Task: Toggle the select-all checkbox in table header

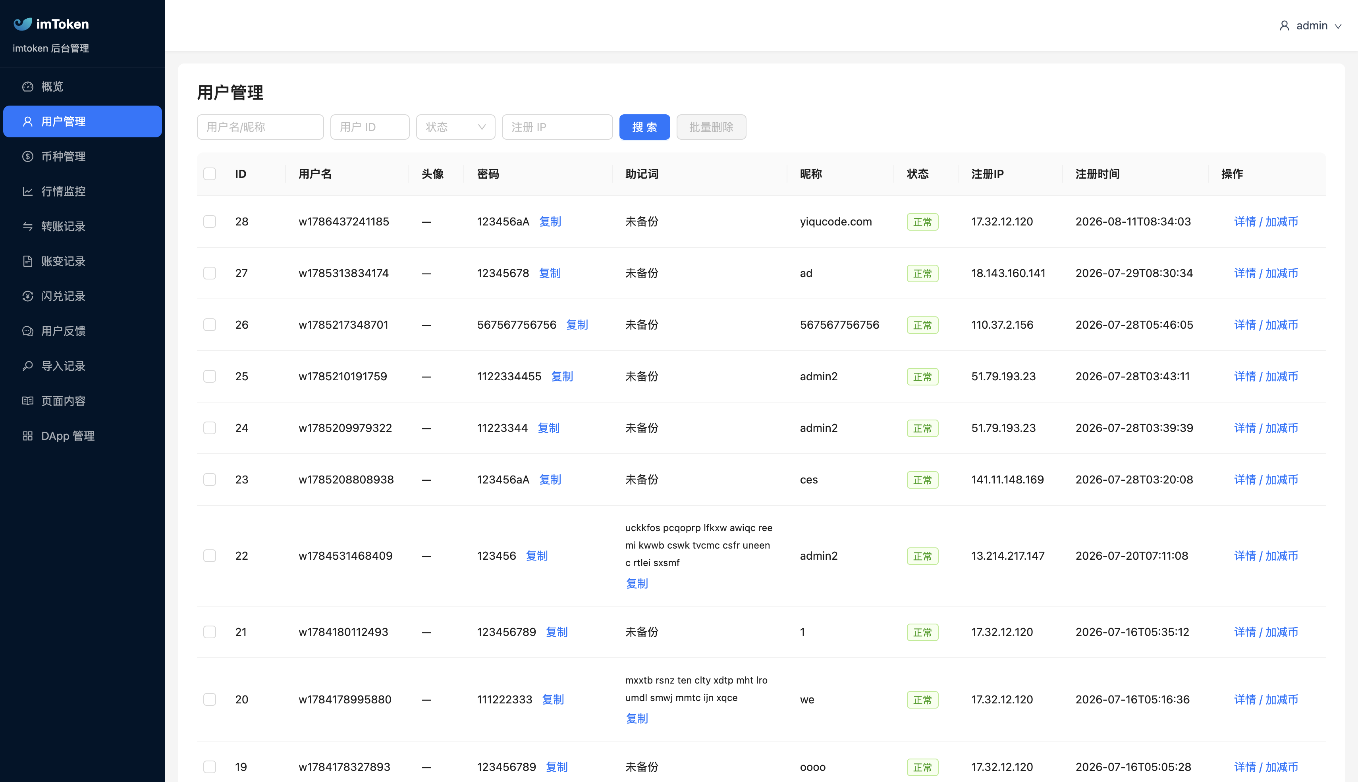Action: pyautogui.click(x=210, y=174)
